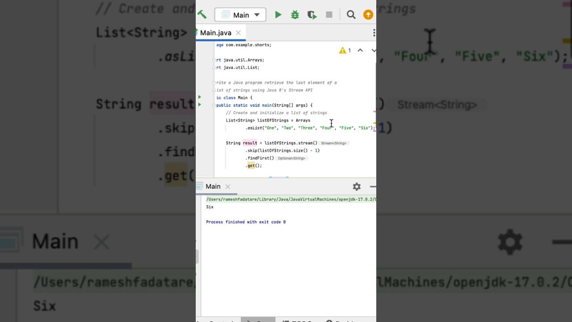Click the package com.example.shorts line
The image size is (572, 322).
[x=244, y=45]
